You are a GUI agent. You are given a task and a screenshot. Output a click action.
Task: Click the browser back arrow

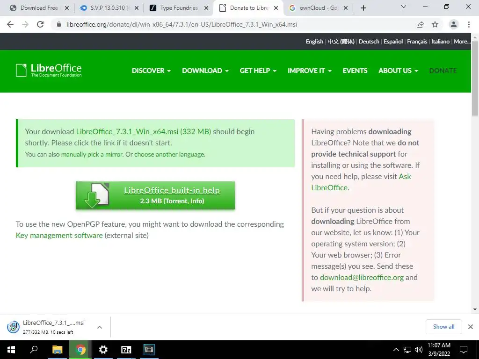click(10, 24)
